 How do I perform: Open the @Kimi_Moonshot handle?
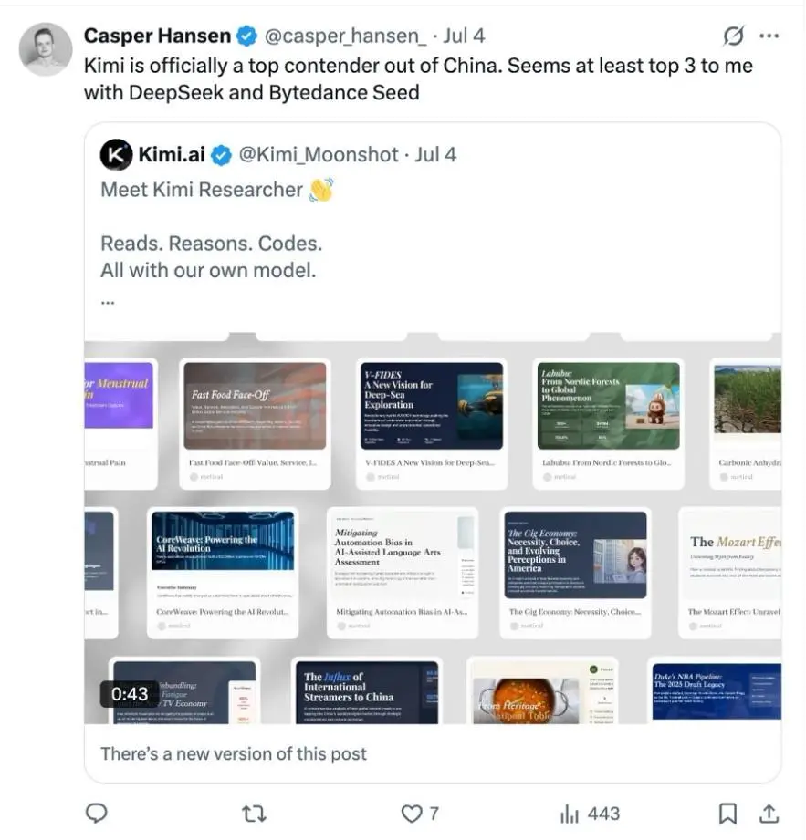point(319,155)
